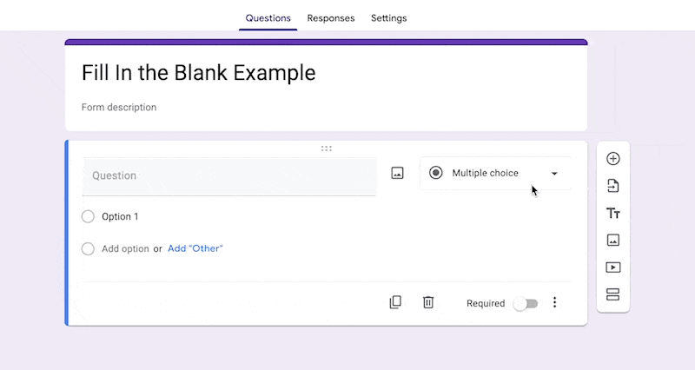The width and height of the screenshot is (695, 370).
Task: Click the radio circle beside Add option
Action: pos(89,249)
